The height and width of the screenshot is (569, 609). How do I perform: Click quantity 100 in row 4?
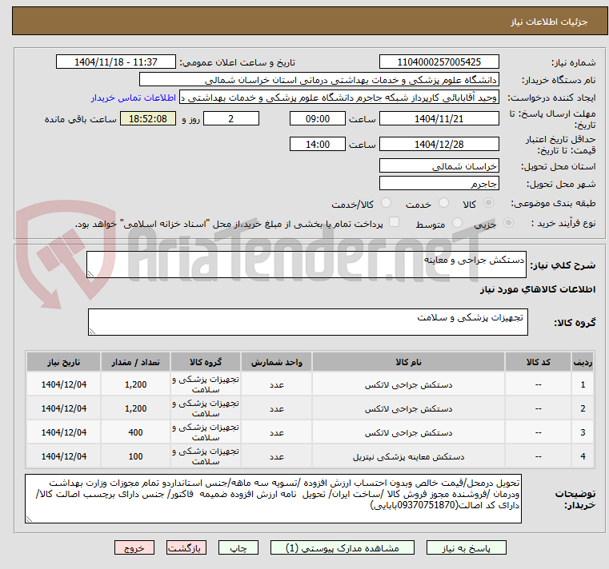tap(135, 456)
